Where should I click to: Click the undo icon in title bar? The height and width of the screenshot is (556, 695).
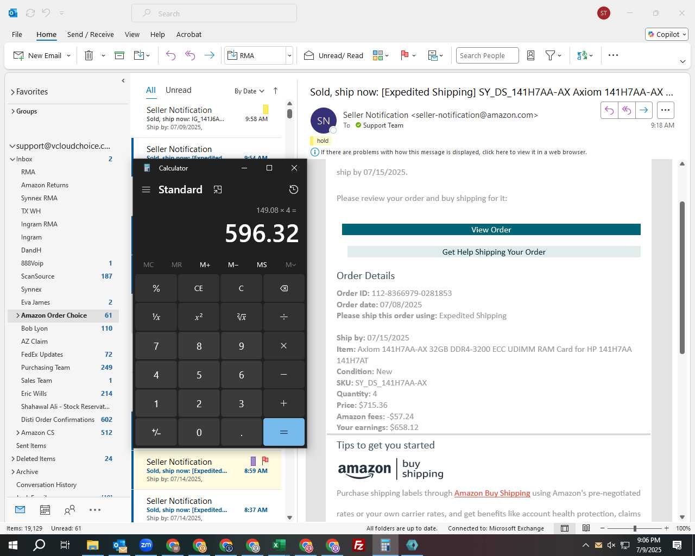click(x=46, y=13)
